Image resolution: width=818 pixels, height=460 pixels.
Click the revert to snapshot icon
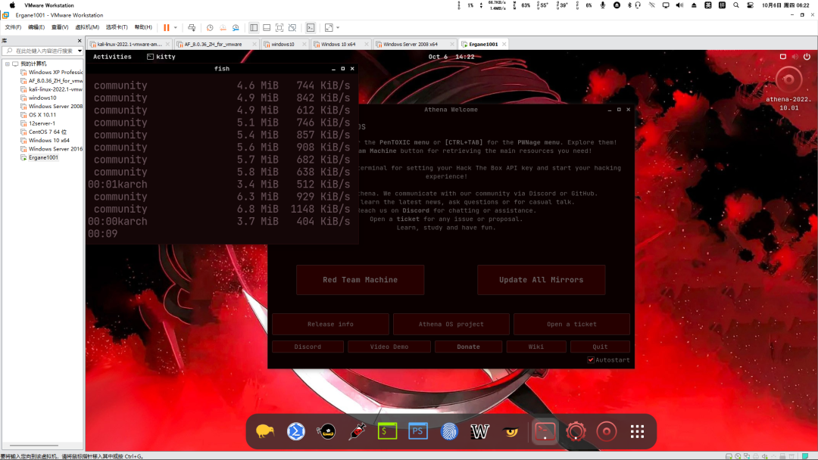click(x=223, y=27)
